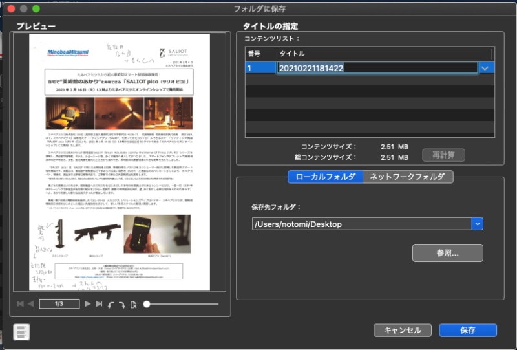Advance to the next preview page
Screen dimensions: 517x350
pyautogui.click(x=87, y=303)
